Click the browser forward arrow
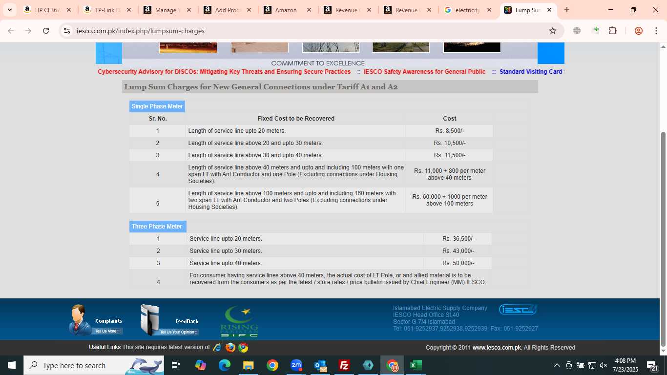Viewport: 667px width, 375px height. click(28, 31)
